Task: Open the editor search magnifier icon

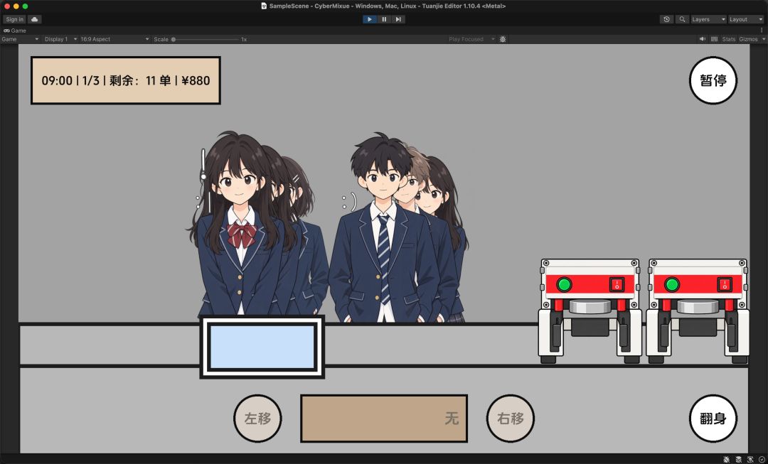Action: click(682, 19)
